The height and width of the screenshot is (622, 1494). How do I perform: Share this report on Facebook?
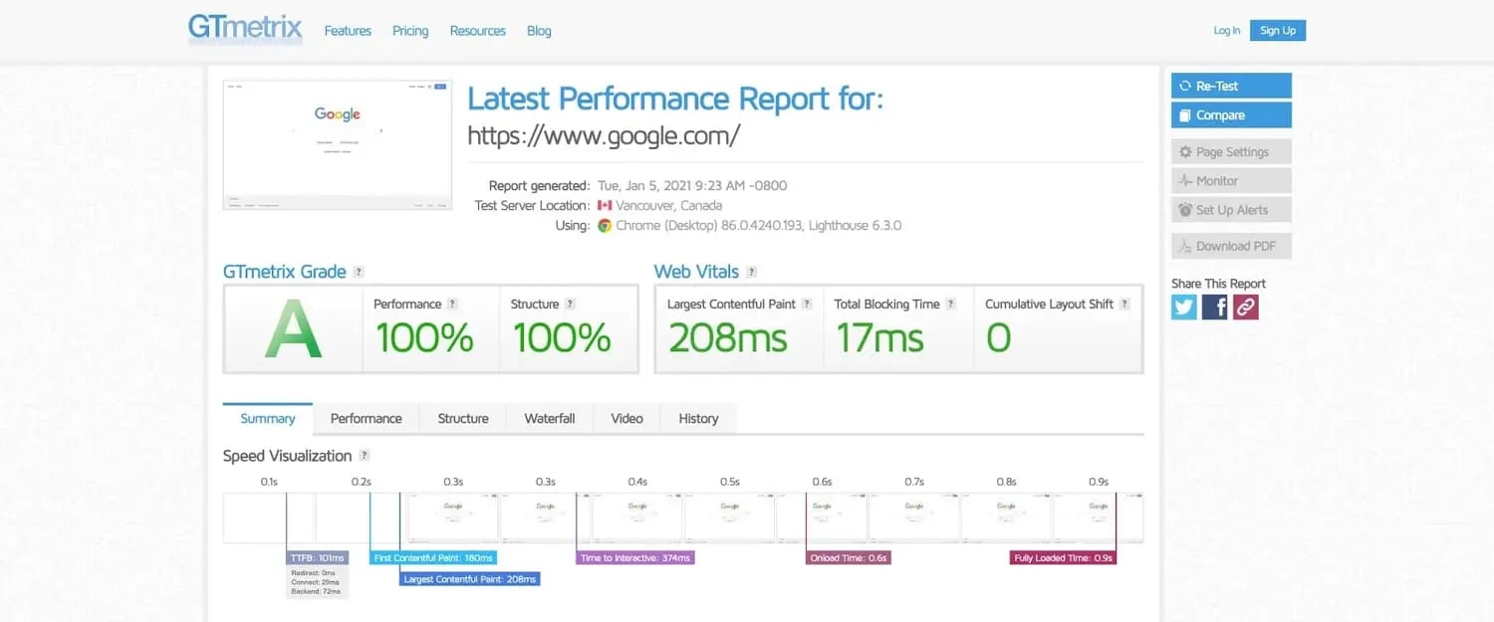(x=1214, y=307)
